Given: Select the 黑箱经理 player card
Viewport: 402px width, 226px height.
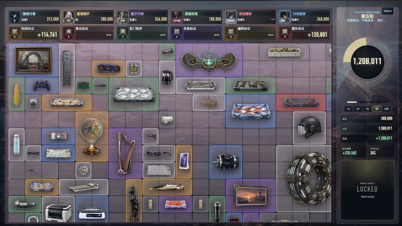Looking at the screenshot, I should tap(196, 17).
